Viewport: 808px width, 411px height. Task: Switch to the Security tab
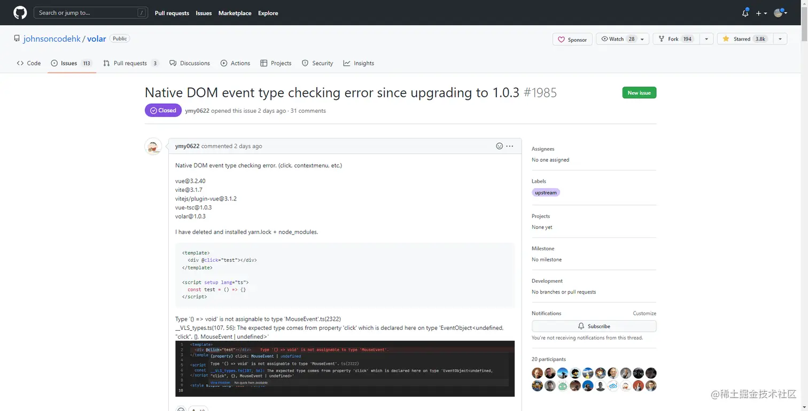(317, 63)
